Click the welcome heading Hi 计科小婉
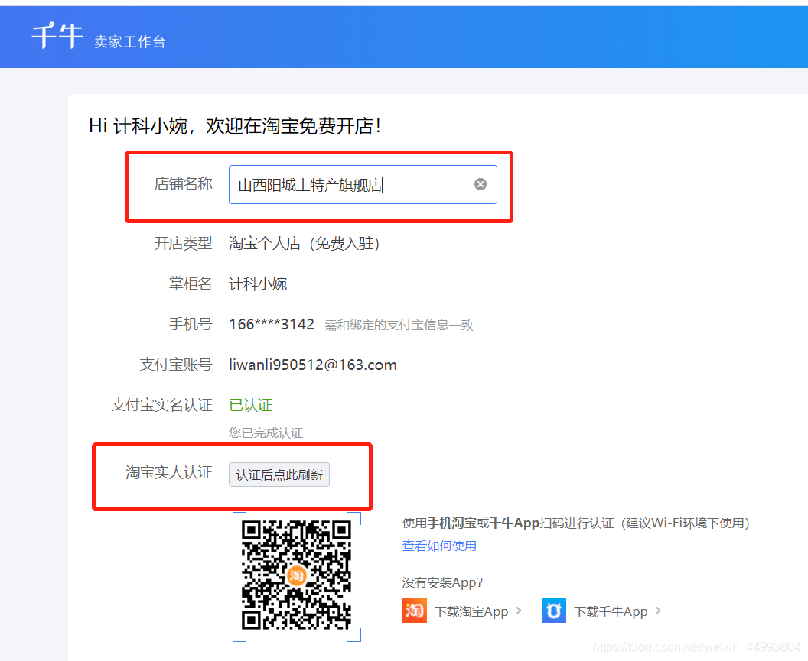808x661 pixels. click(x=235, y=125)
